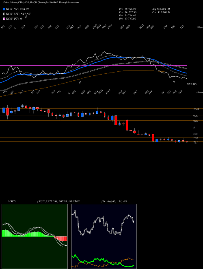Select the 'DOW ST: 785.75' legend text

(17, 9)
